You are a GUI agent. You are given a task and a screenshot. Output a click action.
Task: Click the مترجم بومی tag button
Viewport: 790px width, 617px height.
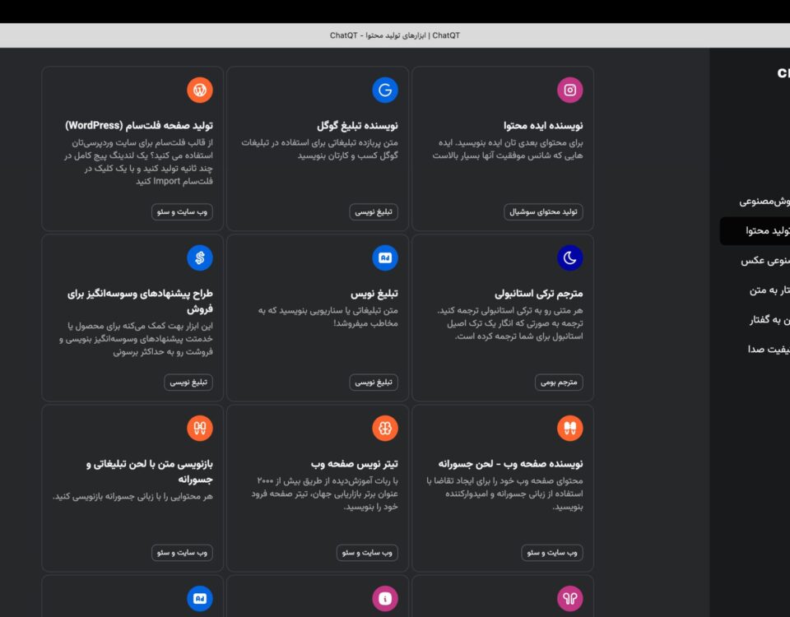coord(559,383)
